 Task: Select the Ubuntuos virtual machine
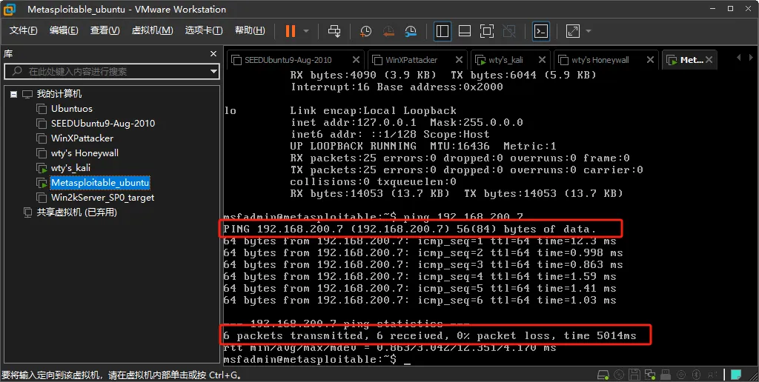(72, 109)
